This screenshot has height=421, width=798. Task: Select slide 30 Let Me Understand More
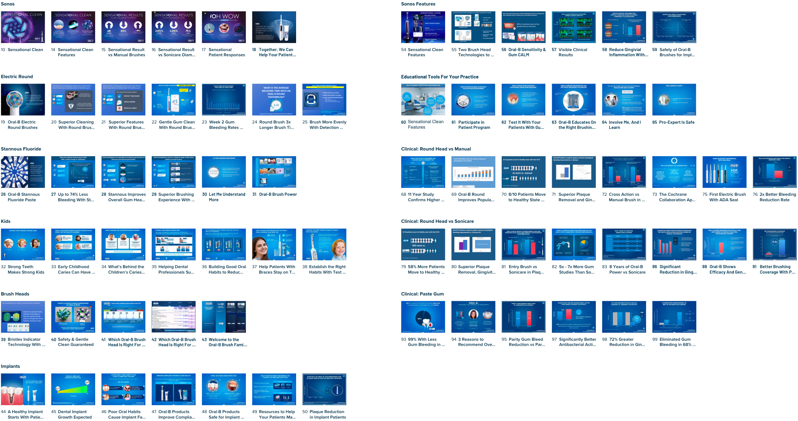click(x=224, y=172)
